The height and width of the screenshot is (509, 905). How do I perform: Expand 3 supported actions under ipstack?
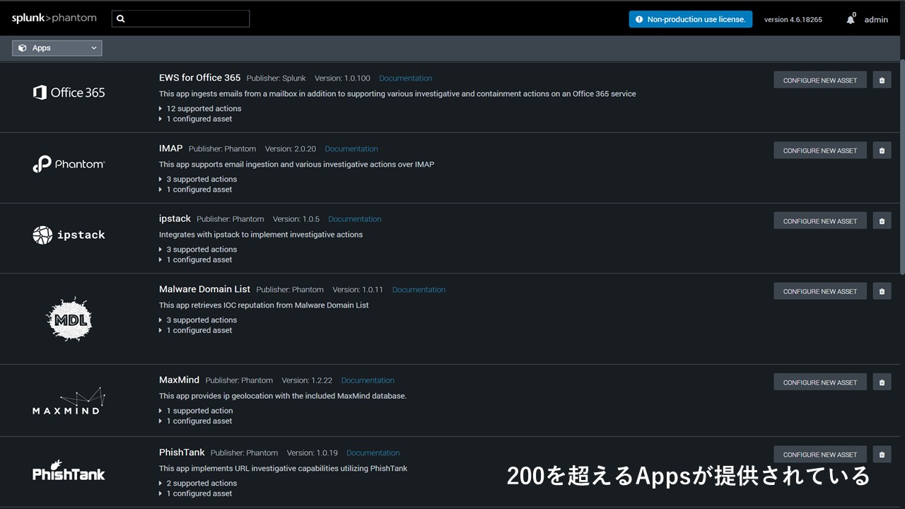[x=198, y=249]
